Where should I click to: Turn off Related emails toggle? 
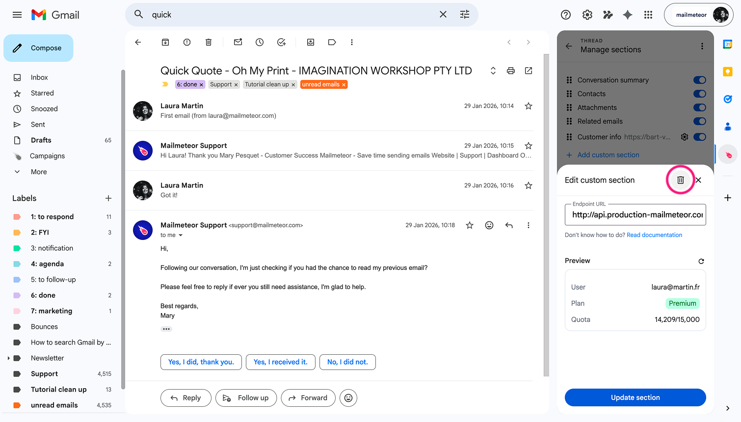(x=699, y=121)
